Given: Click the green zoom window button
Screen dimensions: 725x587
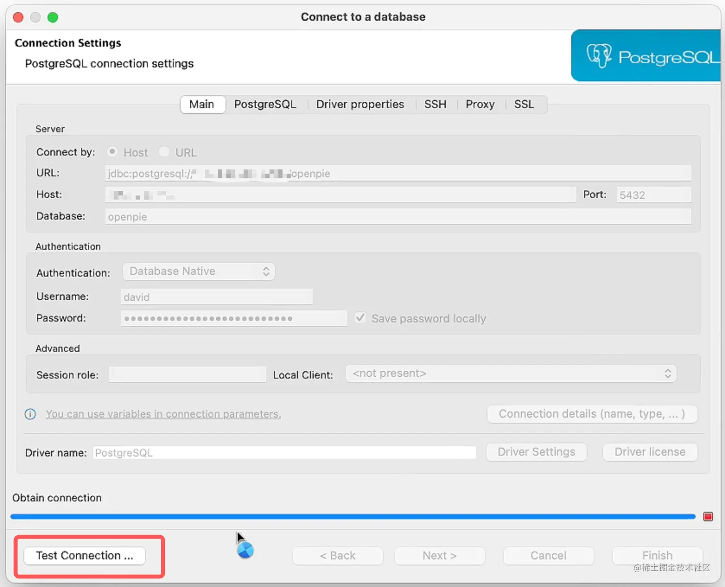Looking at the screenshot, I should 53,17.
